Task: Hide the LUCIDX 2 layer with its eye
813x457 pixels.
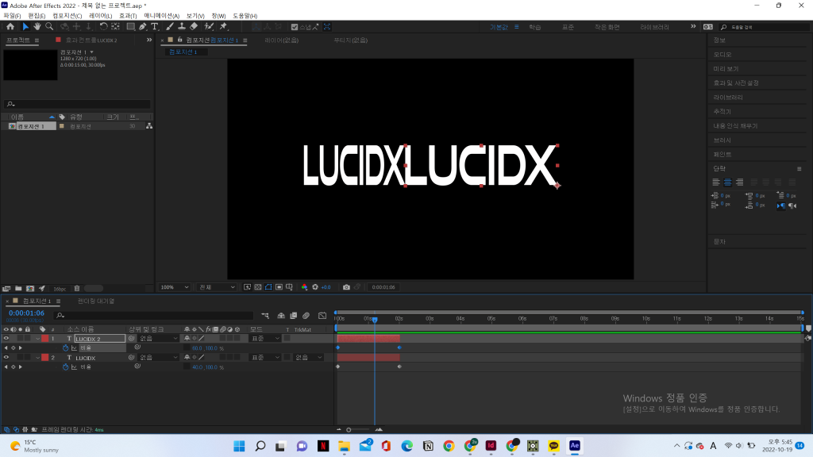Action: click(x=6, y=338)
